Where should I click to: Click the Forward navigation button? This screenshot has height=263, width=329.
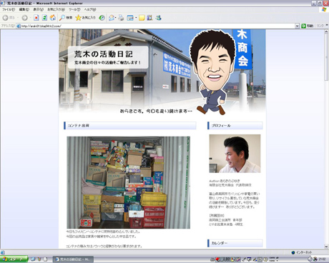tap(24, 18)
